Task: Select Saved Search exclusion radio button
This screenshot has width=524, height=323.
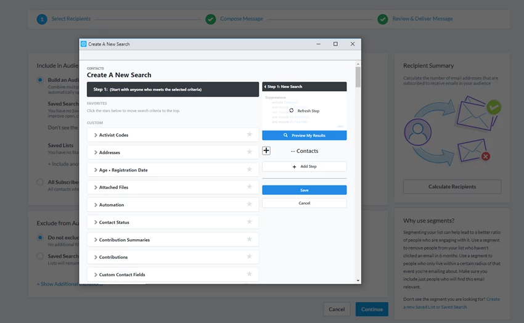Action: pos(40,256)
